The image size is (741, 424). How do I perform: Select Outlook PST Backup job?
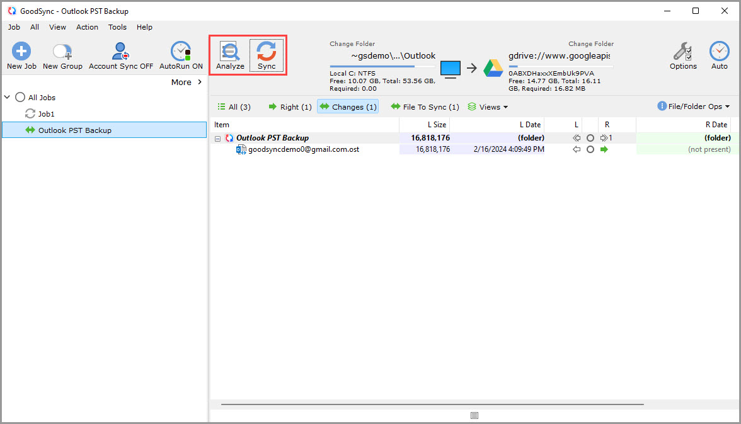pyautogui.click(x=105, y=130)
